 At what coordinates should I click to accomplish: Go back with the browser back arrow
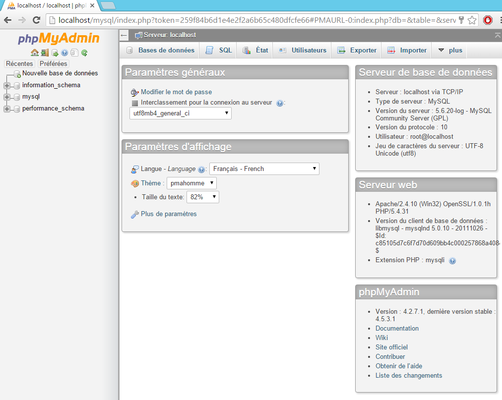tap(7, 20)
